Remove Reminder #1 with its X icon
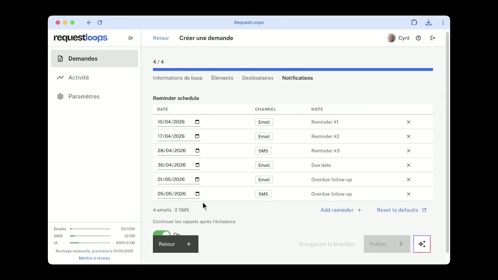The image size is (498, 280). pos(409,122)
